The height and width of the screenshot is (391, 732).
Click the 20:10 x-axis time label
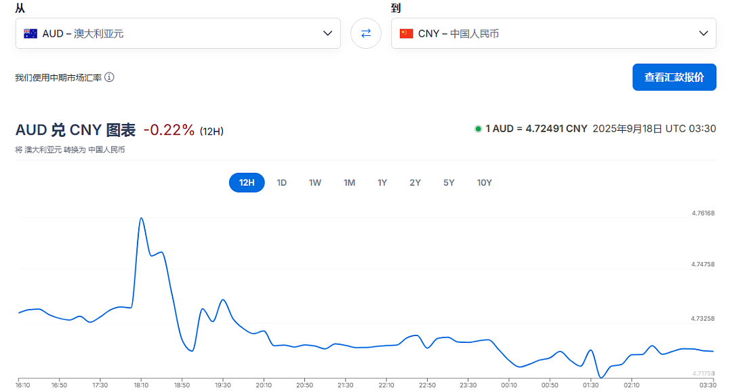tap(264, 386)
